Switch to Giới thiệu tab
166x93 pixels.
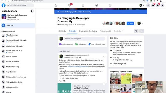point(63,31)
